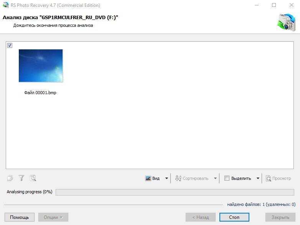Viewport: 300px width, 225px height.
Task: Click the Просмотр preview label
Action: [x=282, y=178]
